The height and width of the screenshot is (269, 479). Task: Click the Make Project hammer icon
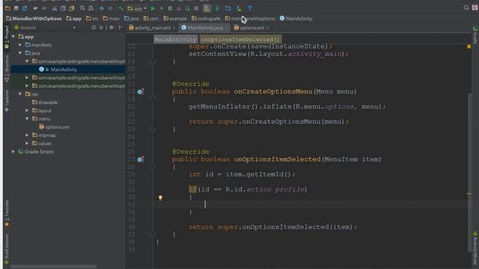[x=121, y=8]
